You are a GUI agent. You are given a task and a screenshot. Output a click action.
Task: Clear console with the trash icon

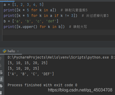tap(1, 93)
